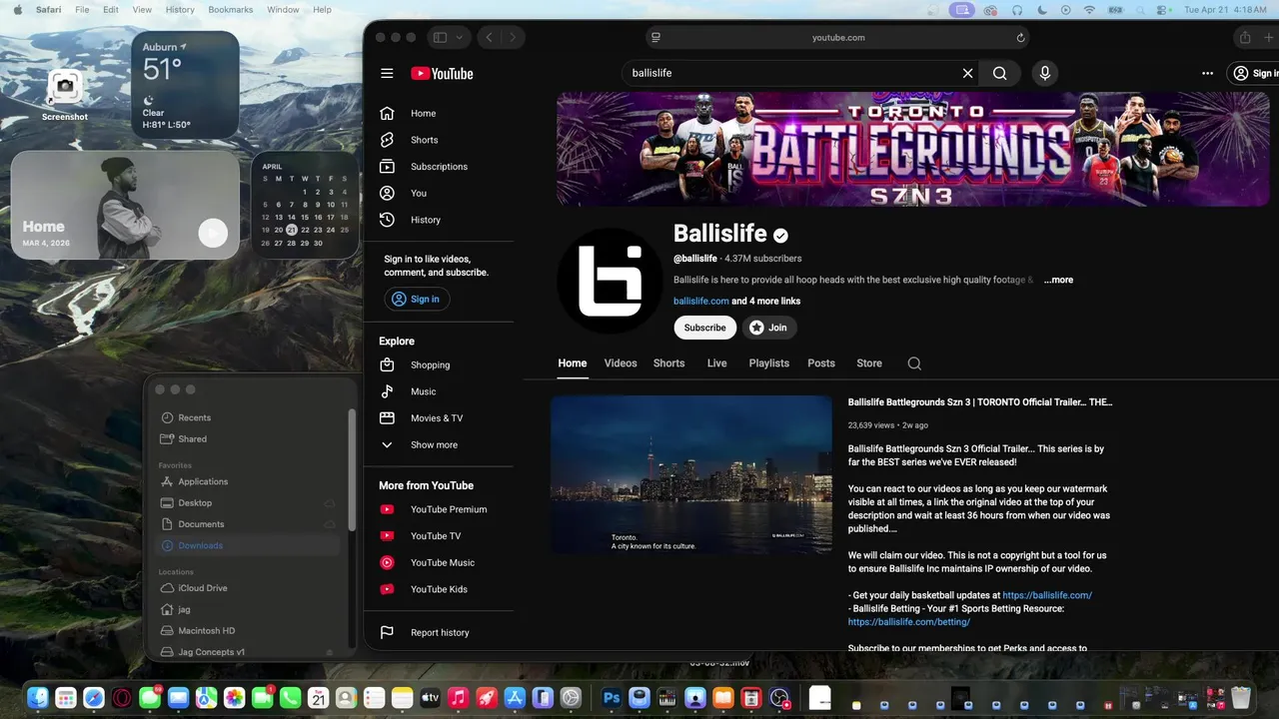The width and height of the screenshot is (1279, 719).
Task: Open the Battlegrounds Szn 3 video title
Action: click(x=980, y=402)
